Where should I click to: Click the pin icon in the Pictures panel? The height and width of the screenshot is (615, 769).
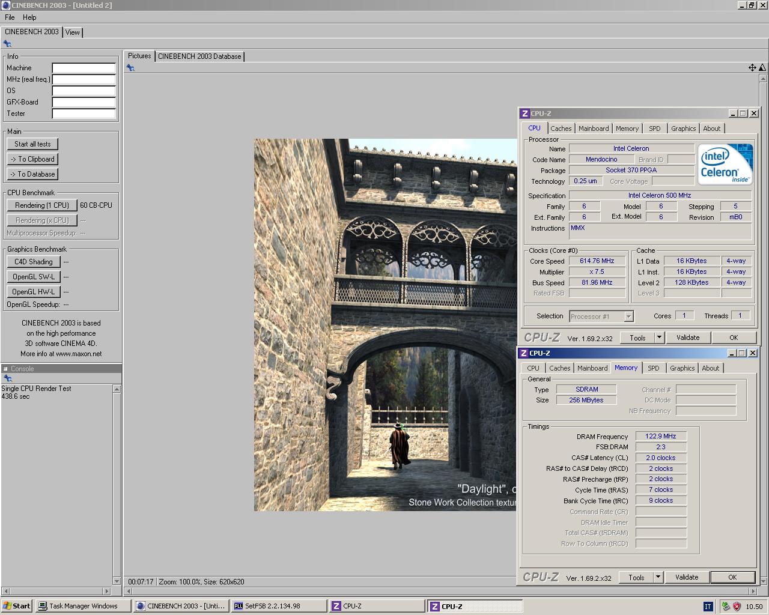click(x=130, y=68)
